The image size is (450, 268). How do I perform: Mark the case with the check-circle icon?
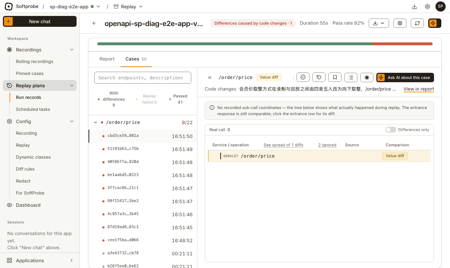[303, 78]
